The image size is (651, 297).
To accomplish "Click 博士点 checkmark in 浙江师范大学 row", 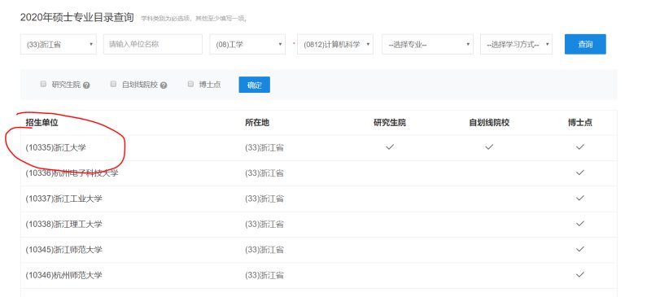I will coord(580,249).
